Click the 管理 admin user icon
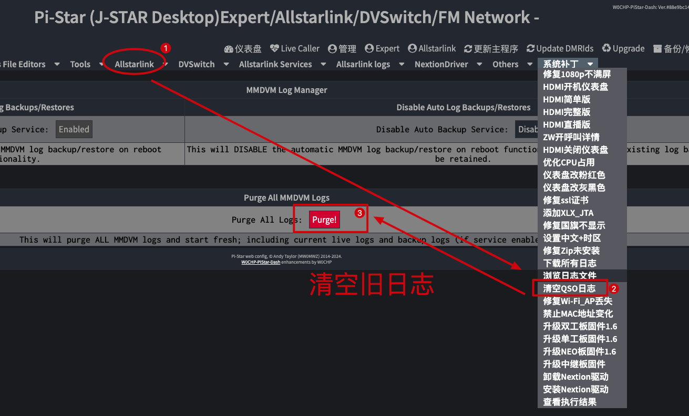 pyautogui.click(x=332, y=49)
